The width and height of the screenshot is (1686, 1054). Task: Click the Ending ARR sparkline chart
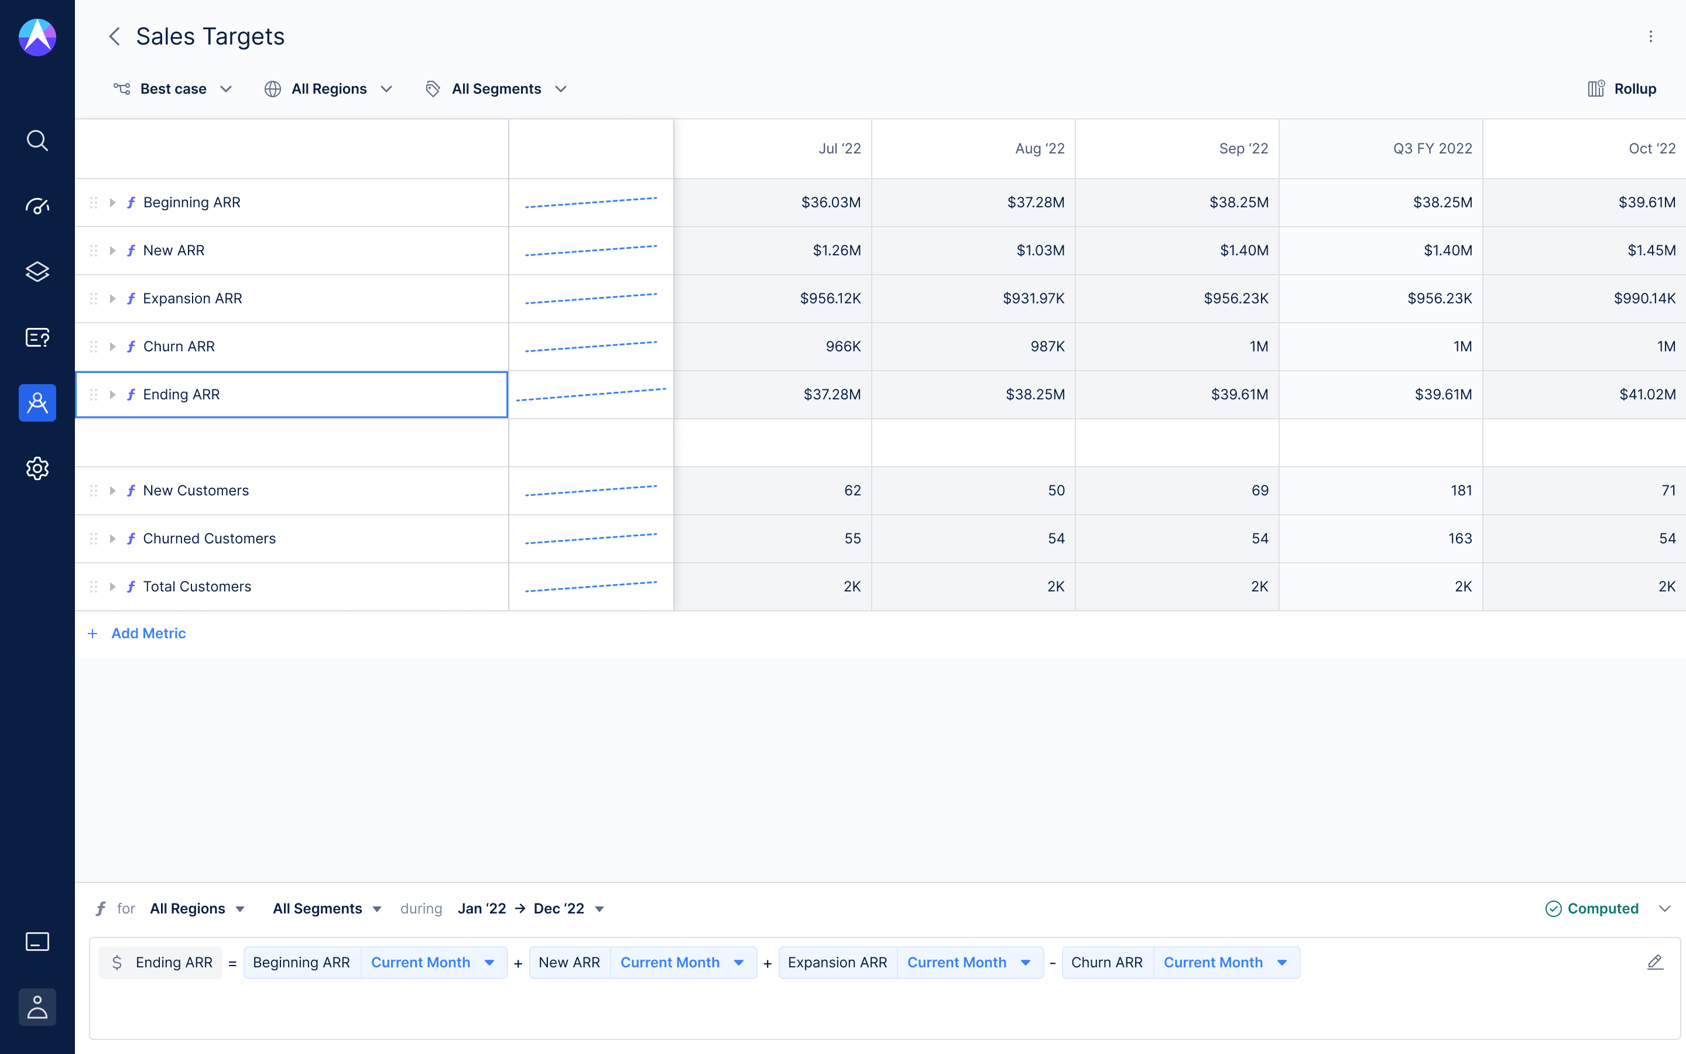point(591,395)
